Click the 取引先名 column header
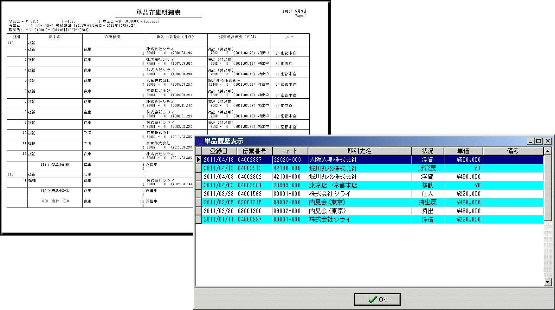The image size is (555, 310). point(359,151)
